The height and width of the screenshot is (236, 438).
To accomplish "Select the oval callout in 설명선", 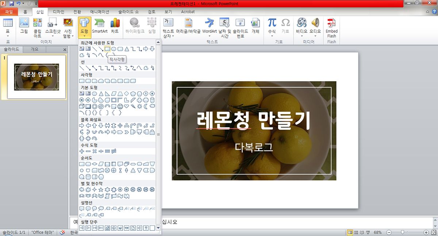I will (x=95, y=209).
